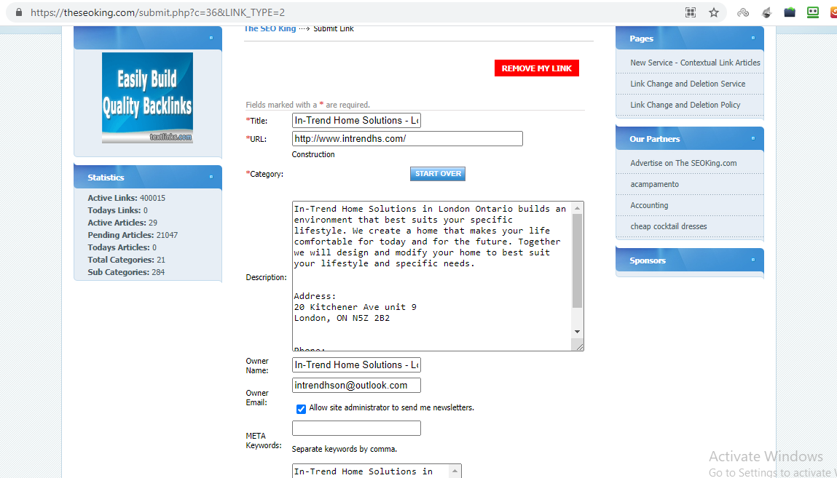Open the cheap cocktail dresses link

tap(668, 226)
